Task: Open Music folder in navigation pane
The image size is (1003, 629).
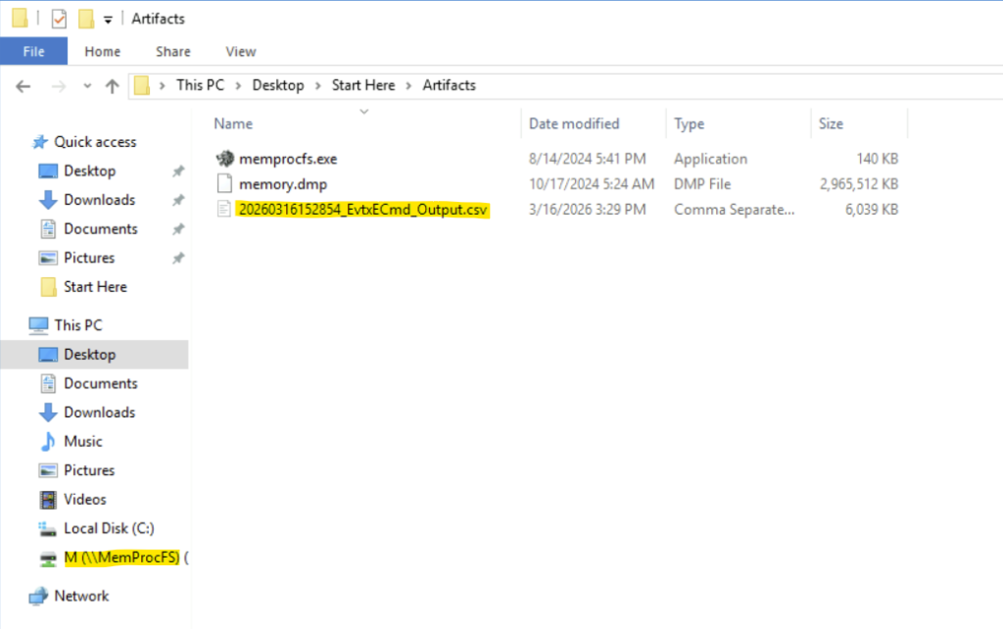Action: point(82,441)
